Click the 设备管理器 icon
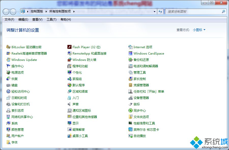 point(131,98)
